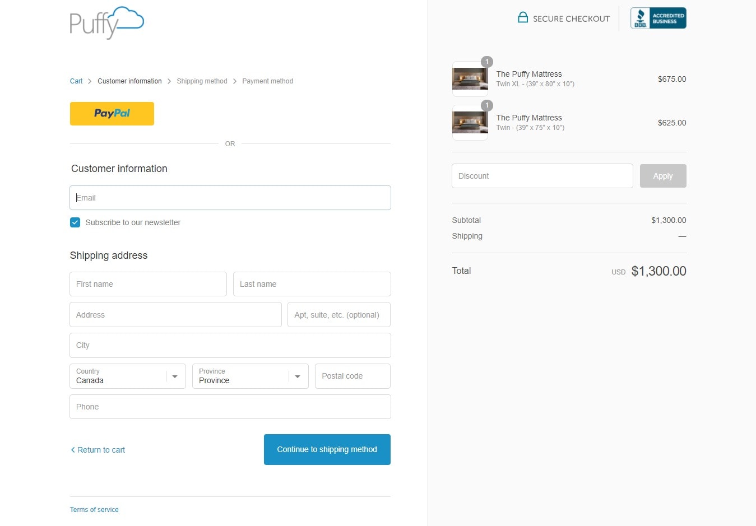Click the Customer information heading
The height and width of the screenshot is (526, 756).
click(119, 169)
